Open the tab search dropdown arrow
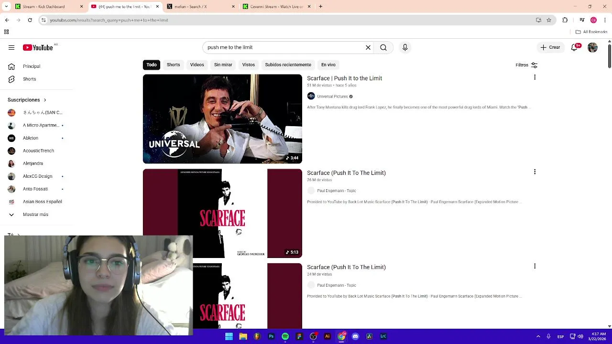The width and height of the screenshot is (612, 344). tap(6, 6)
